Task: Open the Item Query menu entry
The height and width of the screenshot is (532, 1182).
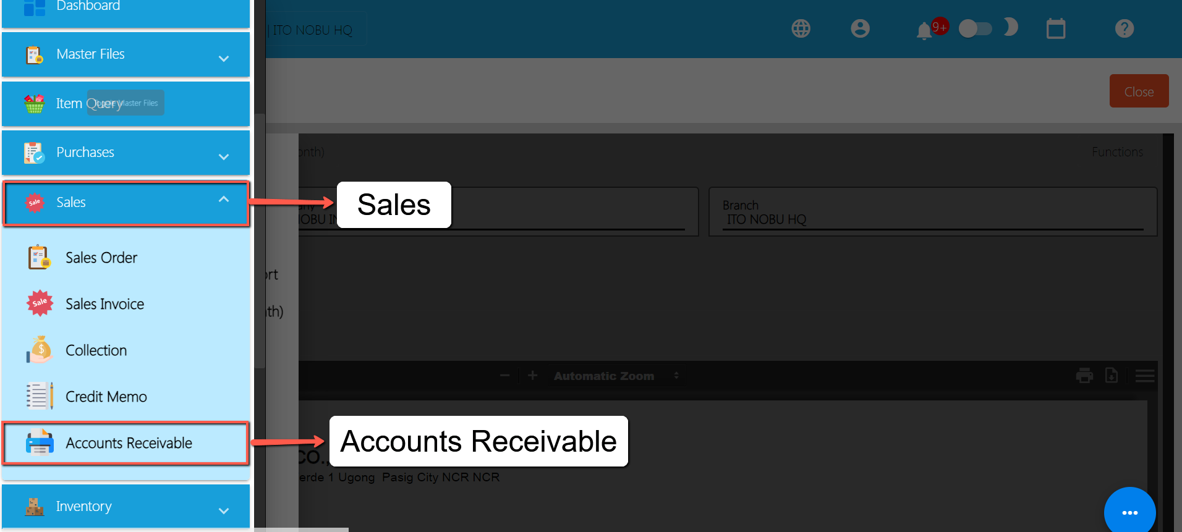Action: point(126,104)
